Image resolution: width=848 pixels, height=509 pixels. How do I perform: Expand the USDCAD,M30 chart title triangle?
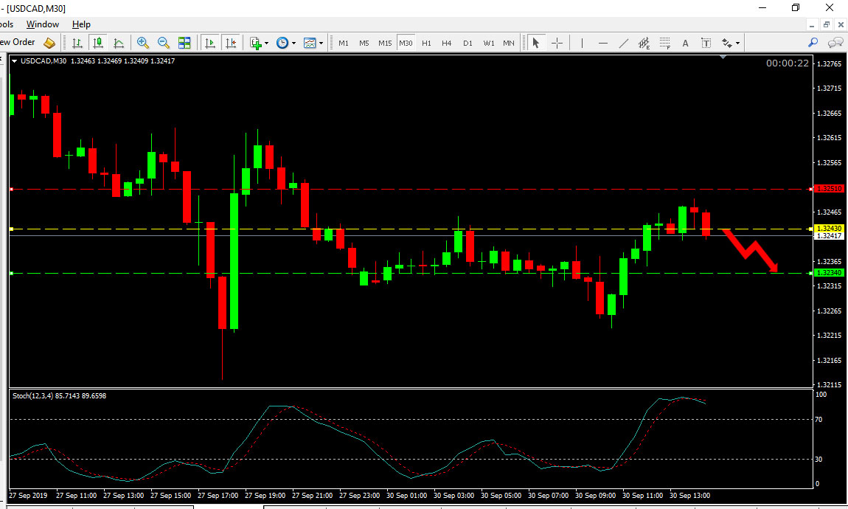pos(14,61)
